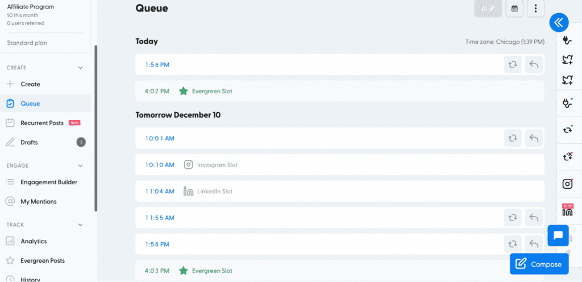582x282 pixels.
Task: Click the NEW badge beside Recurrent Posts
Action: point(74,123)
